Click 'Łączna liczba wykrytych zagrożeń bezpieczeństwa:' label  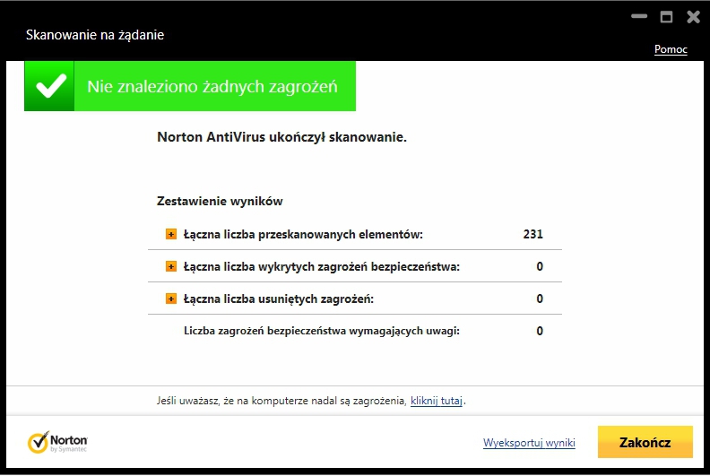(x=322, y=267)
